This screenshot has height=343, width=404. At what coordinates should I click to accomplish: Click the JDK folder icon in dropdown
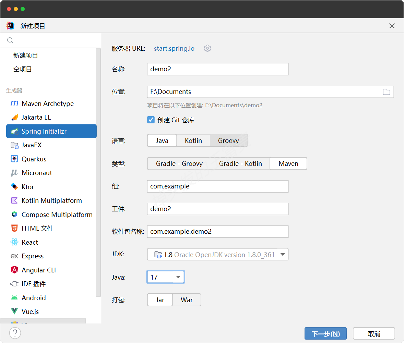[158, 254]
